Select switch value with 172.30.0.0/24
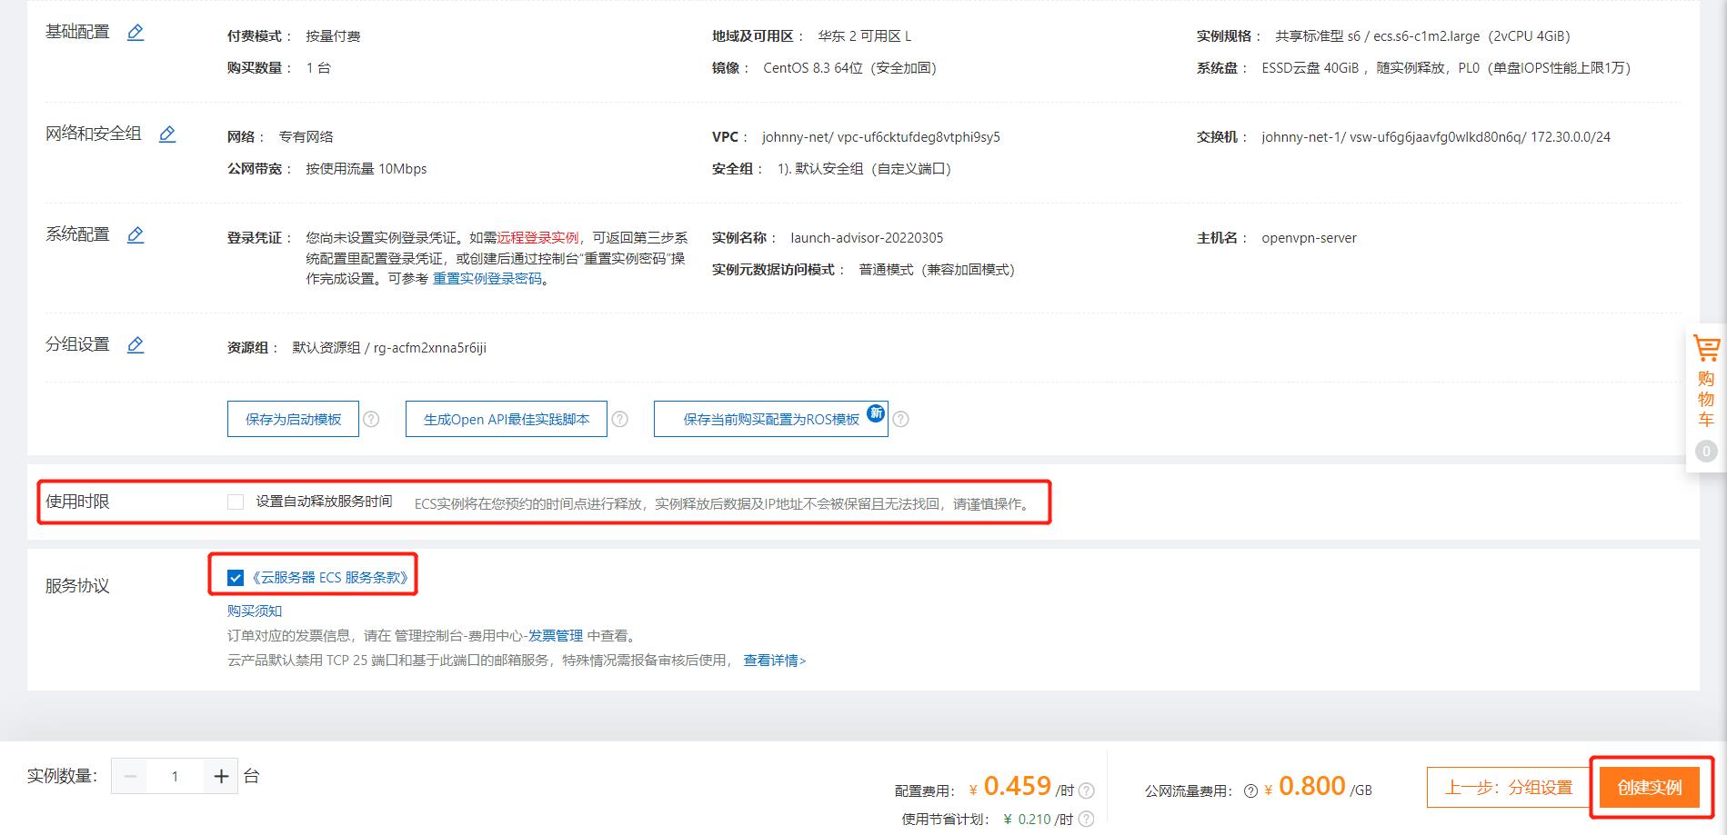This screenshot has width=1727, height=835. tap(1436, 137)
